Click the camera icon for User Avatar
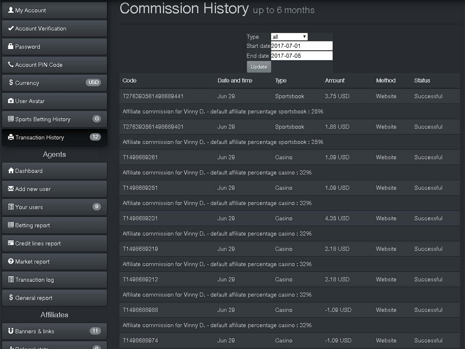465x349 pixels. tap(11, 101)
